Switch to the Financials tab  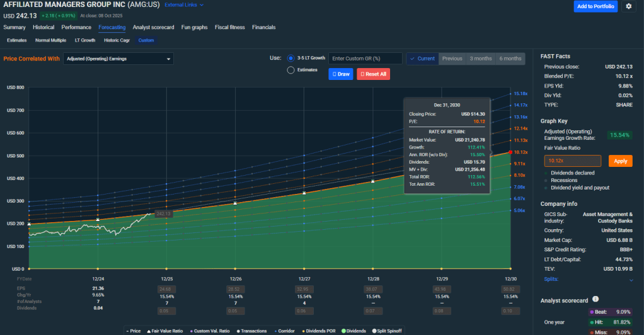tap(263, 27)
